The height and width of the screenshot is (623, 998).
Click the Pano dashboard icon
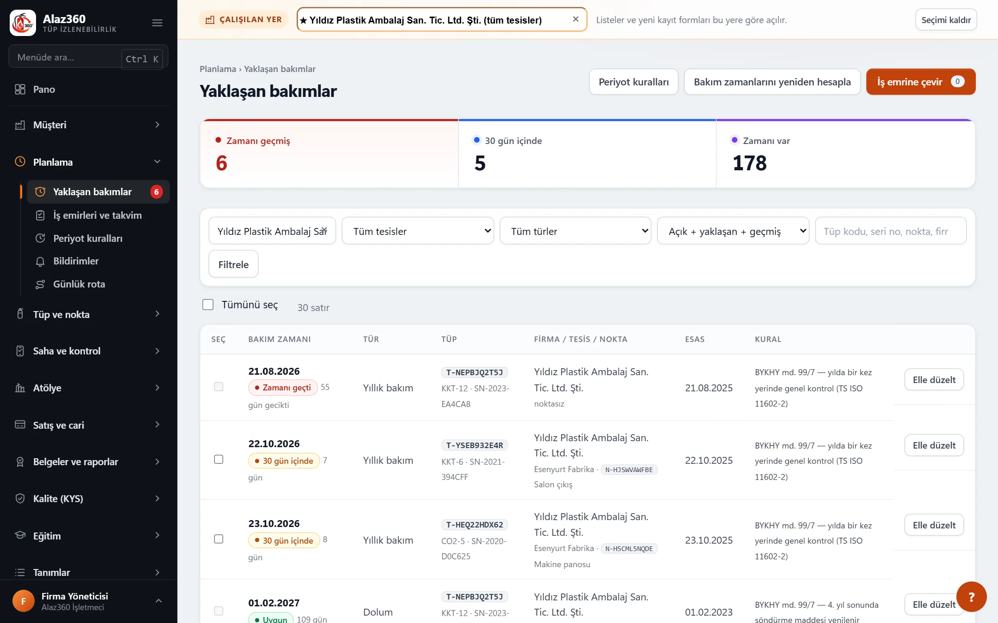tap(20, 89)
